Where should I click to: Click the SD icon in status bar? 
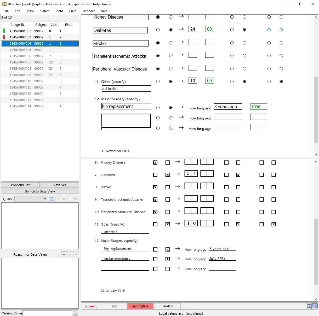(309, 306)
